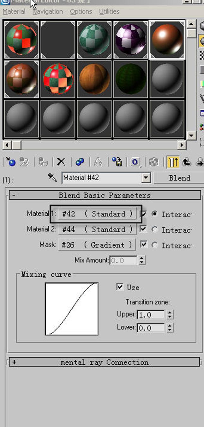The width and height of the screenshot is (204, 427).
Task: Select Interactive radio for Mask
Action: tap(154, 245)
